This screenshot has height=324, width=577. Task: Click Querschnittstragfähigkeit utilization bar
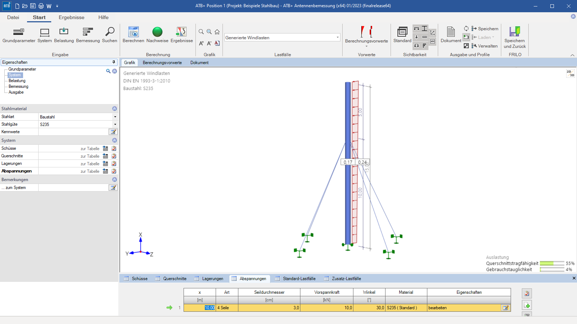pyautogui.click(x=552, y=263)
